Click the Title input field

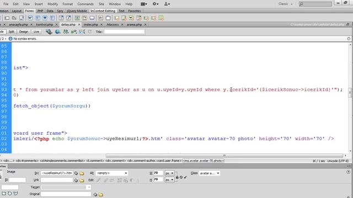(x=124, y=32)
